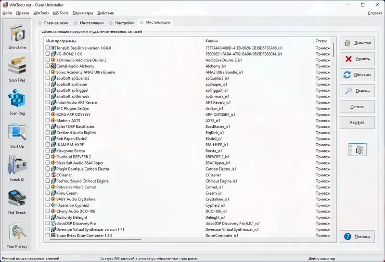Check the CCleaner entry checkbox

(48, 175)
